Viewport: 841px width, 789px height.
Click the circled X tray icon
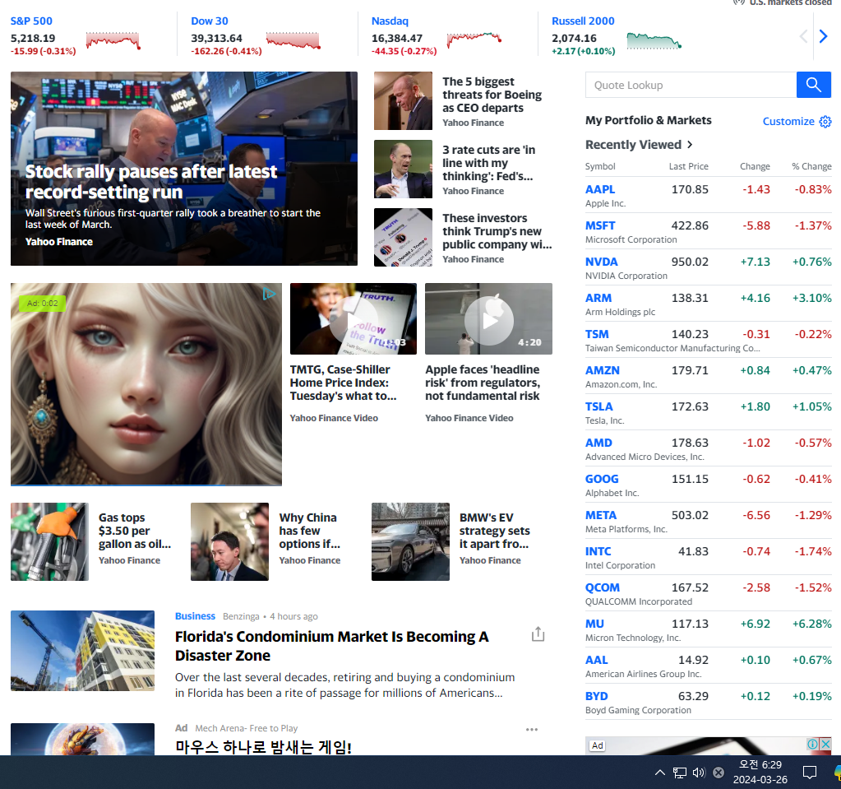(x=719, y=773)
